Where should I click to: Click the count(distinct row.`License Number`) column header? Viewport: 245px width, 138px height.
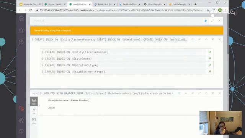point(69,100)
